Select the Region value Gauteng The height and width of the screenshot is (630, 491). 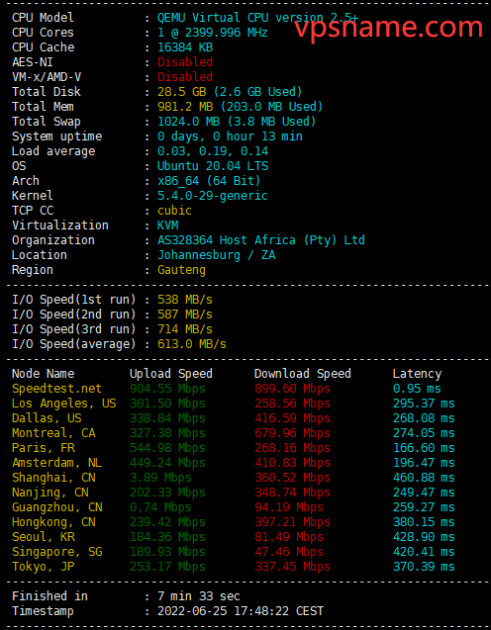(181, 270)
